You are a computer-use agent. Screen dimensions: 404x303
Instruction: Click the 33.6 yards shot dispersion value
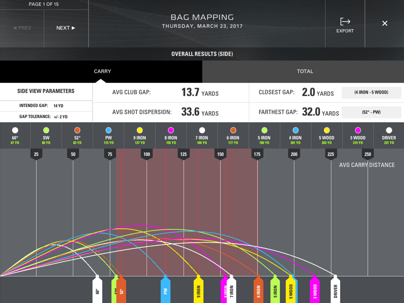(x=200, y=112)
